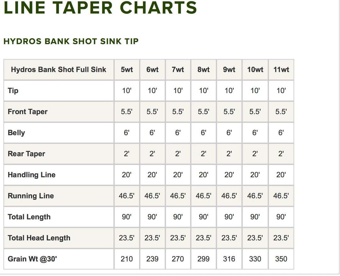The width and height of the screenshot is (340, 276).
Task: Click the Total Head Length row label
Action: point(39,238)
